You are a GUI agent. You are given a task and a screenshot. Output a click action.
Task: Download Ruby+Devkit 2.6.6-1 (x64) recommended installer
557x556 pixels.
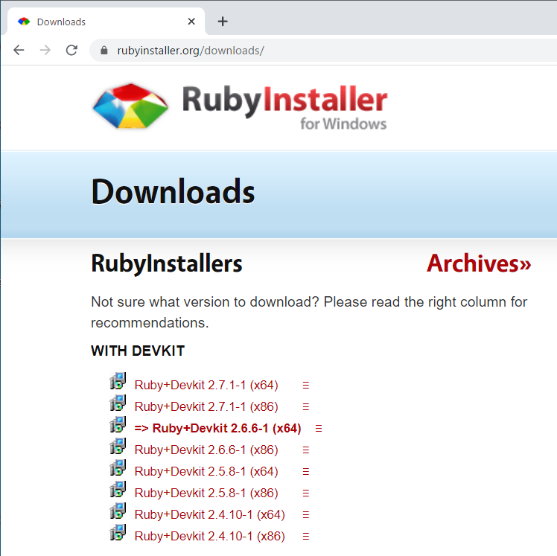[217, 429]
